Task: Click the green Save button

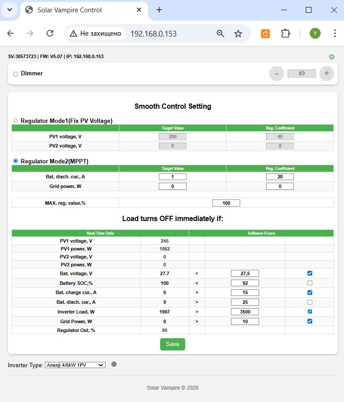Action: pyautogui.click(x=172, y=344)
